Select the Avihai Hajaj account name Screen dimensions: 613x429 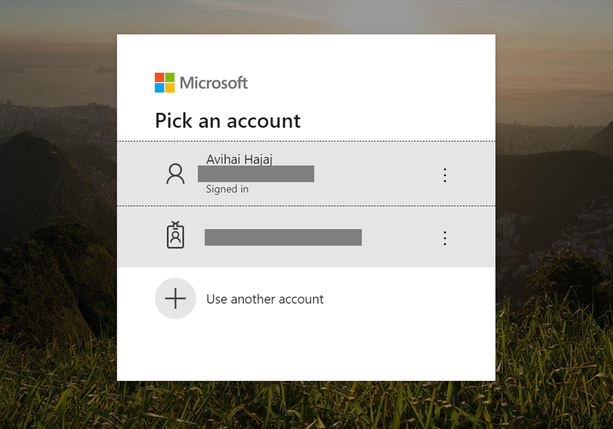click(x=239, y=159)
